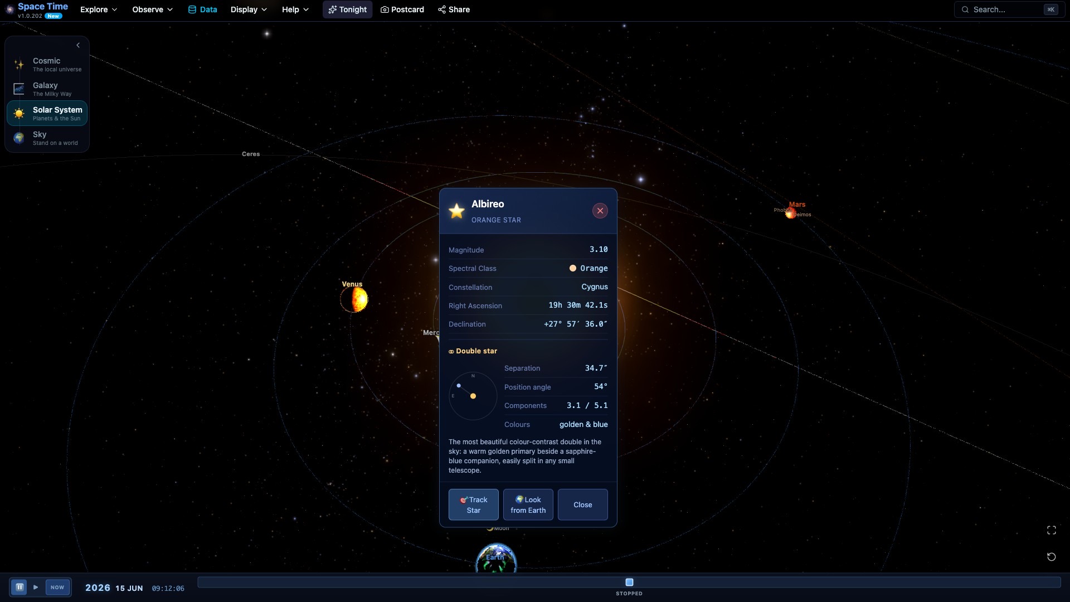Click the time 09:12:06
This screenshot has width=1070, height=602.
pos(168,588)
